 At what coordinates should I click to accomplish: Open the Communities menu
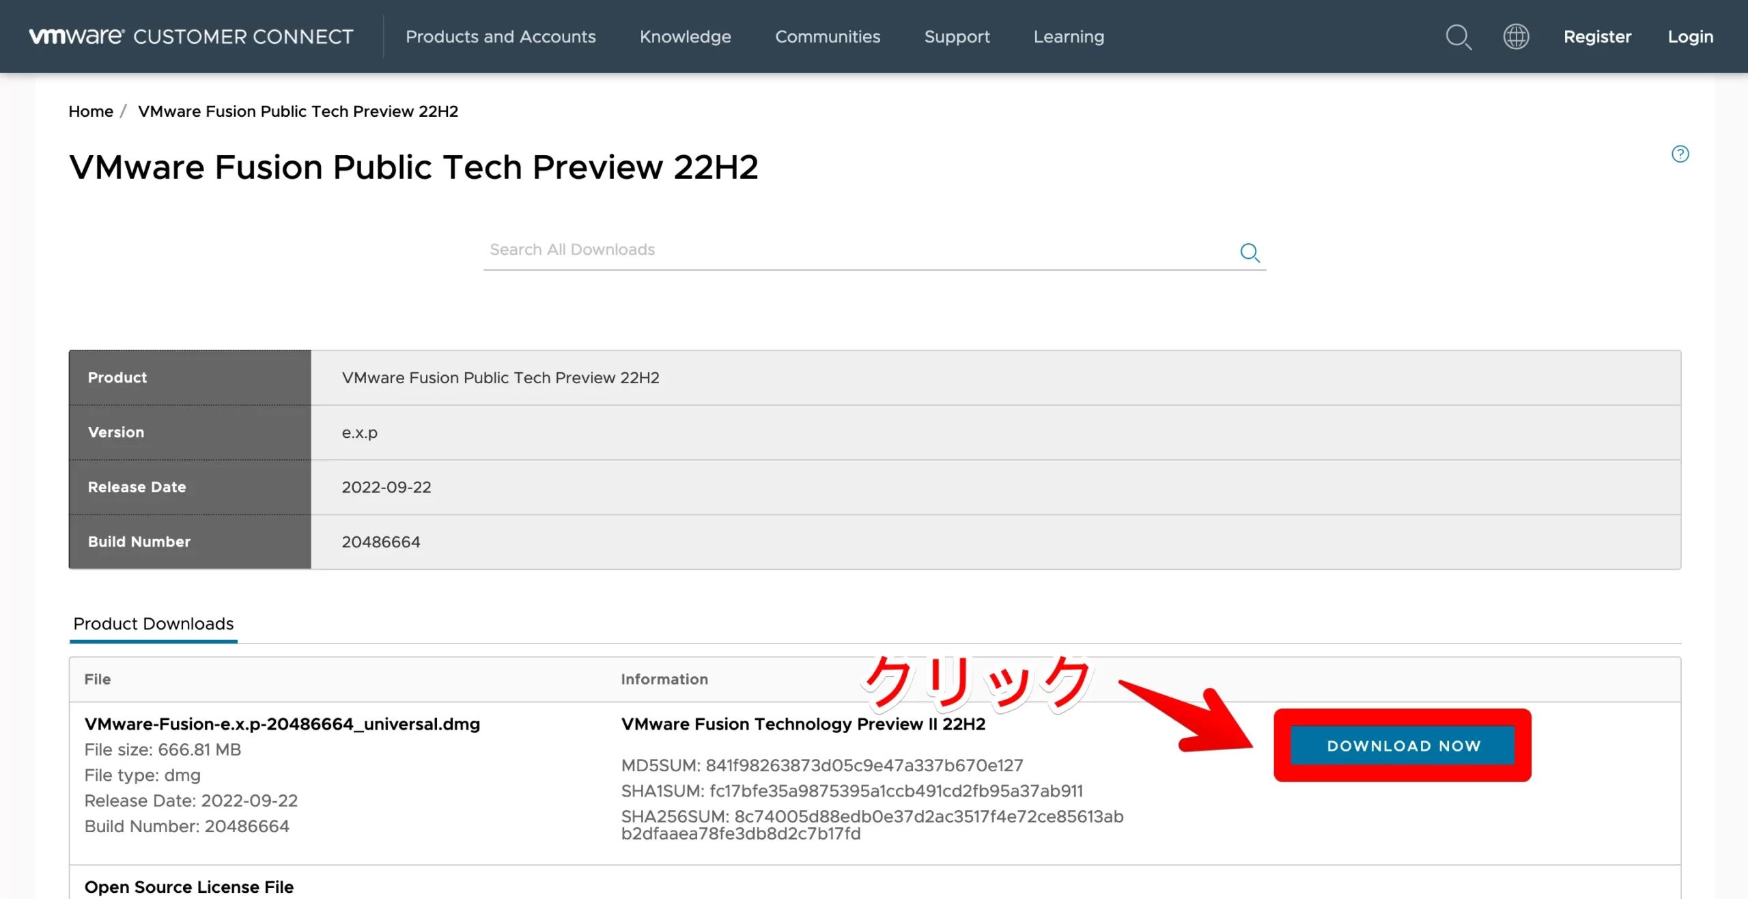pos(828,36)
